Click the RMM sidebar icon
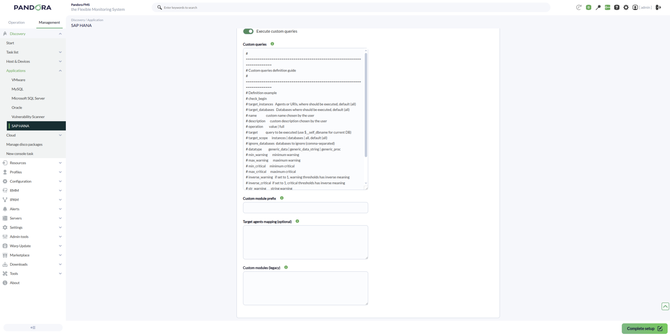The width and height of the screenshot is (670, 336). pos(5,190)
